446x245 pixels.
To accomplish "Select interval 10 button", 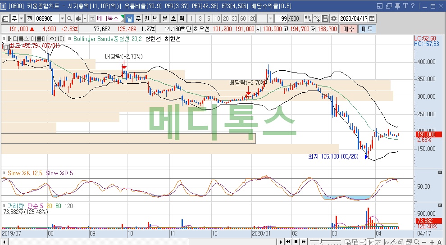I will tap(217, 19).
